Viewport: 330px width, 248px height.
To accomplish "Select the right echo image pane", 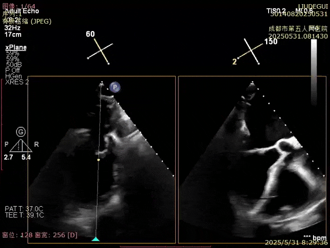I will (252, 160).
